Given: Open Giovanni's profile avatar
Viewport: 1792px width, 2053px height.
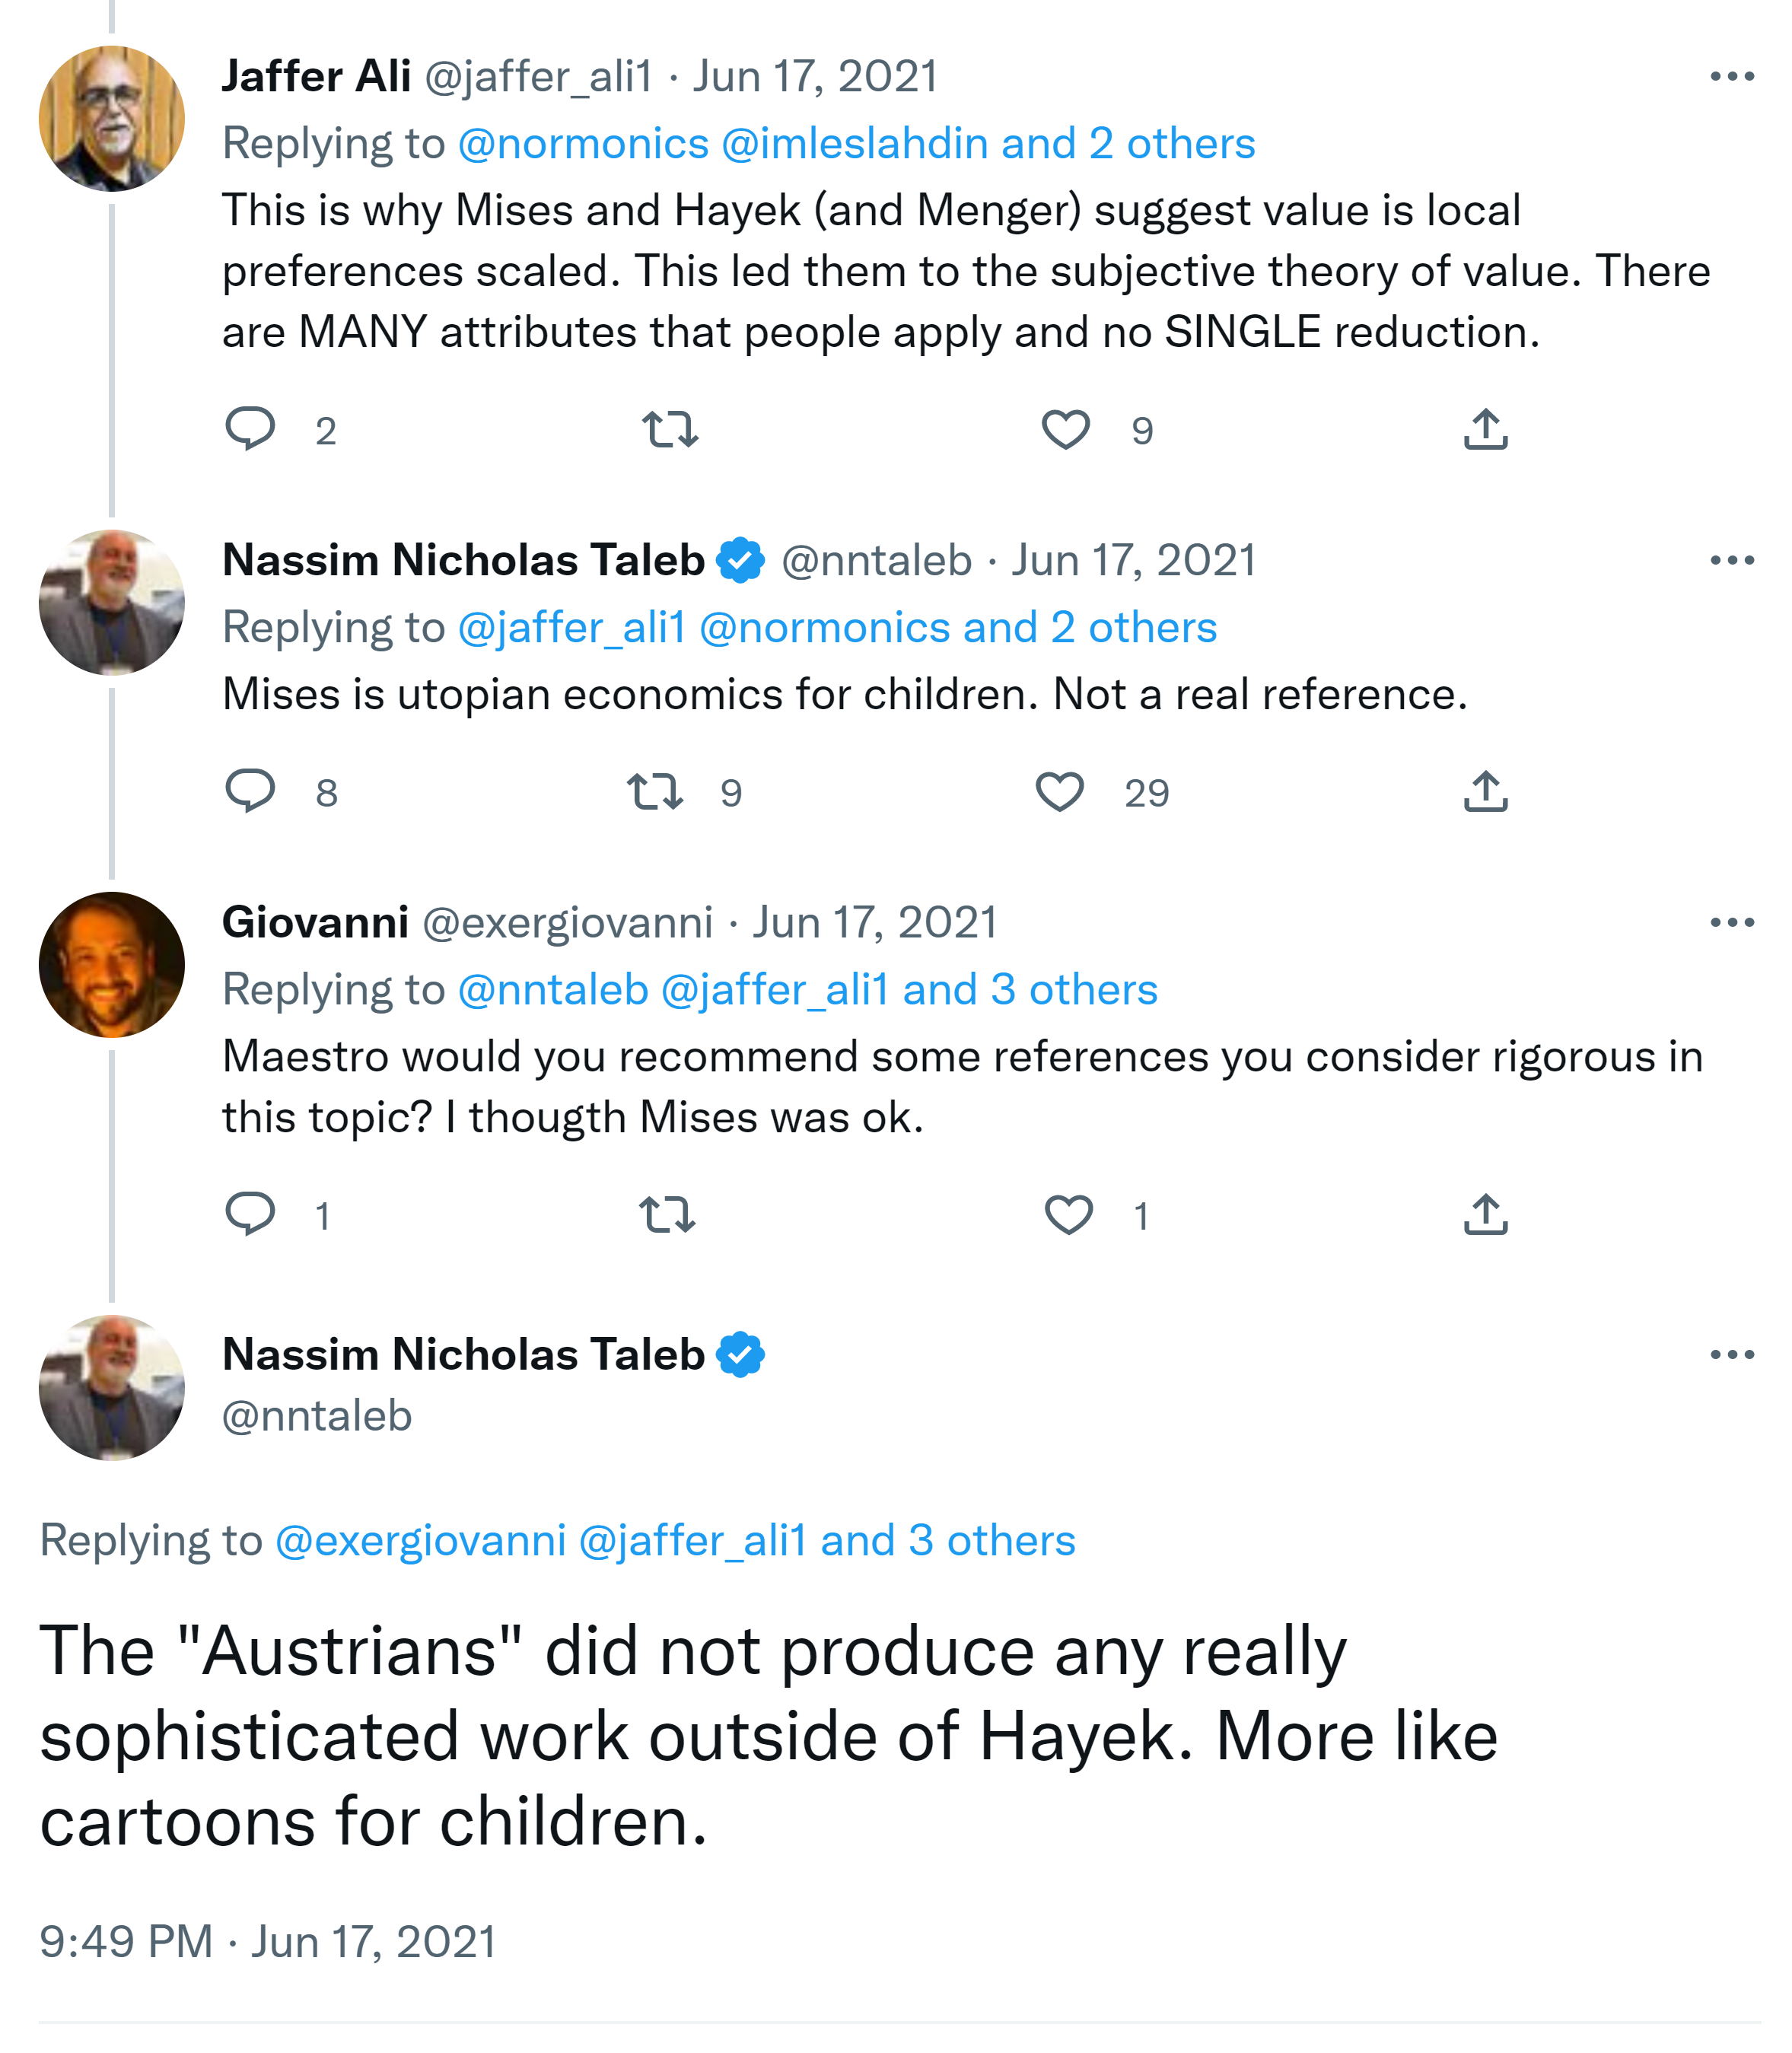Looking at the screenshot, I should [112, 964].
